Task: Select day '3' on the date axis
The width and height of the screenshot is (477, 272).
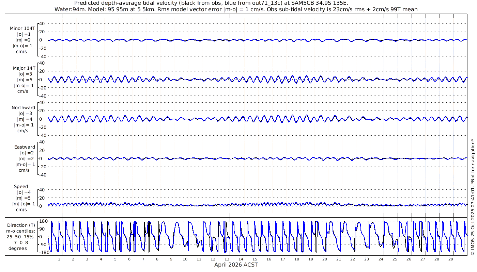Action: (x=87, y=259)
